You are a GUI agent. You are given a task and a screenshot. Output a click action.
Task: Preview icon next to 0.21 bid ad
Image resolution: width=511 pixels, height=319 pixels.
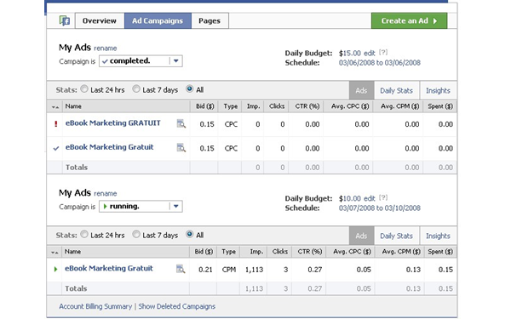tap(181, 269)
